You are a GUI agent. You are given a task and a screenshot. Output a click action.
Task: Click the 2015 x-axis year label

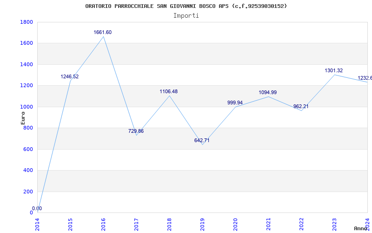click(x=70, y=225)
